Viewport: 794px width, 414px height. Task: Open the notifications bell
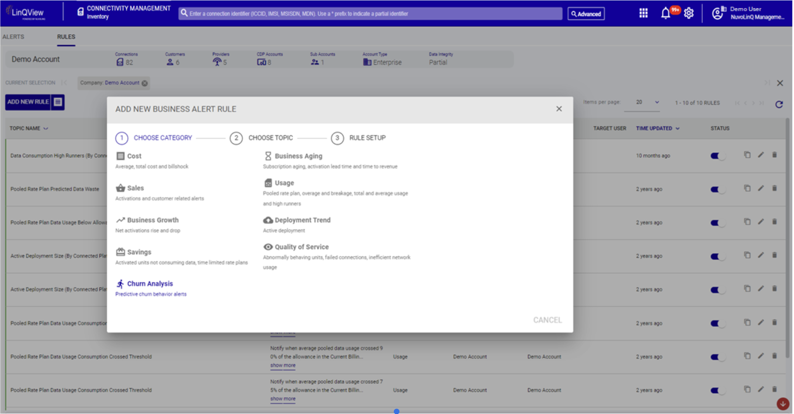pos(666,13)
